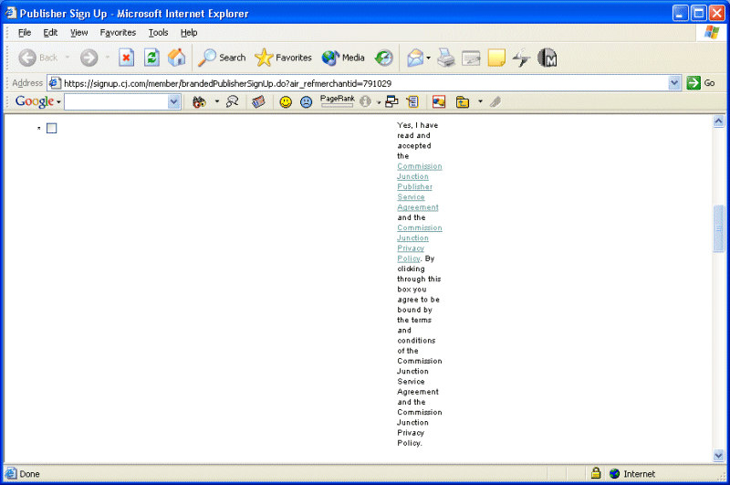Click the yellow sticky note icon

496,58
